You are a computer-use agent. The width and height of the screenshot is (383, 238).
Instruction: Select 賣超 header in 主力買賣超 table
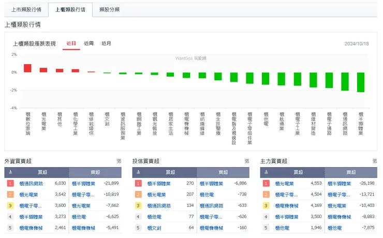pyautogui.click(x=351, y=172)
